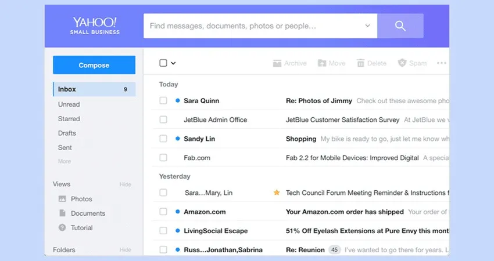494x261 pixels.
Task: Click the unread dot beside Amazon.com
Action: point(178,212)
